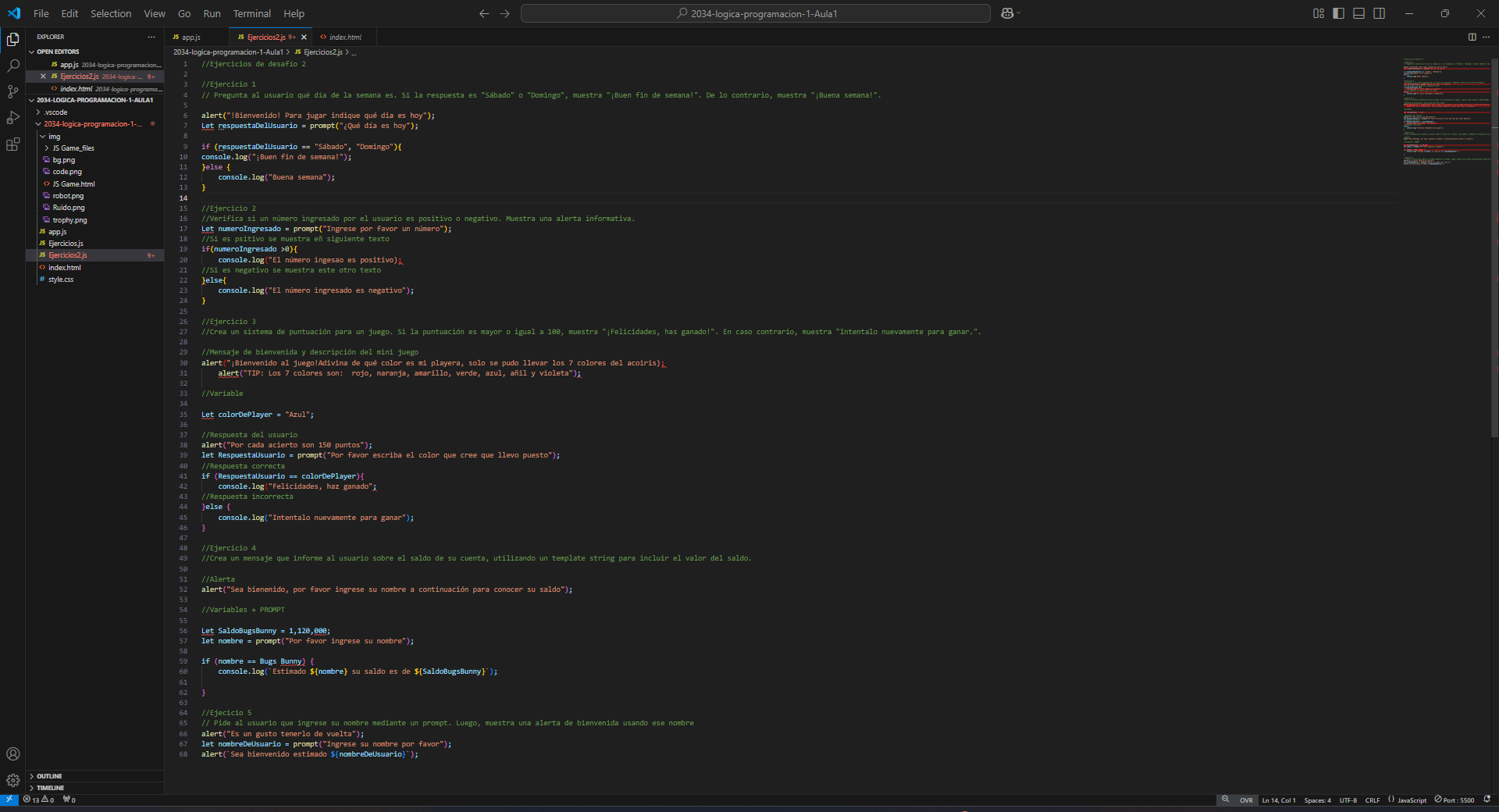Screen dimensions: 1499x812
Task: Change the UTF-8 file encoding
Action: [1348, 800]
